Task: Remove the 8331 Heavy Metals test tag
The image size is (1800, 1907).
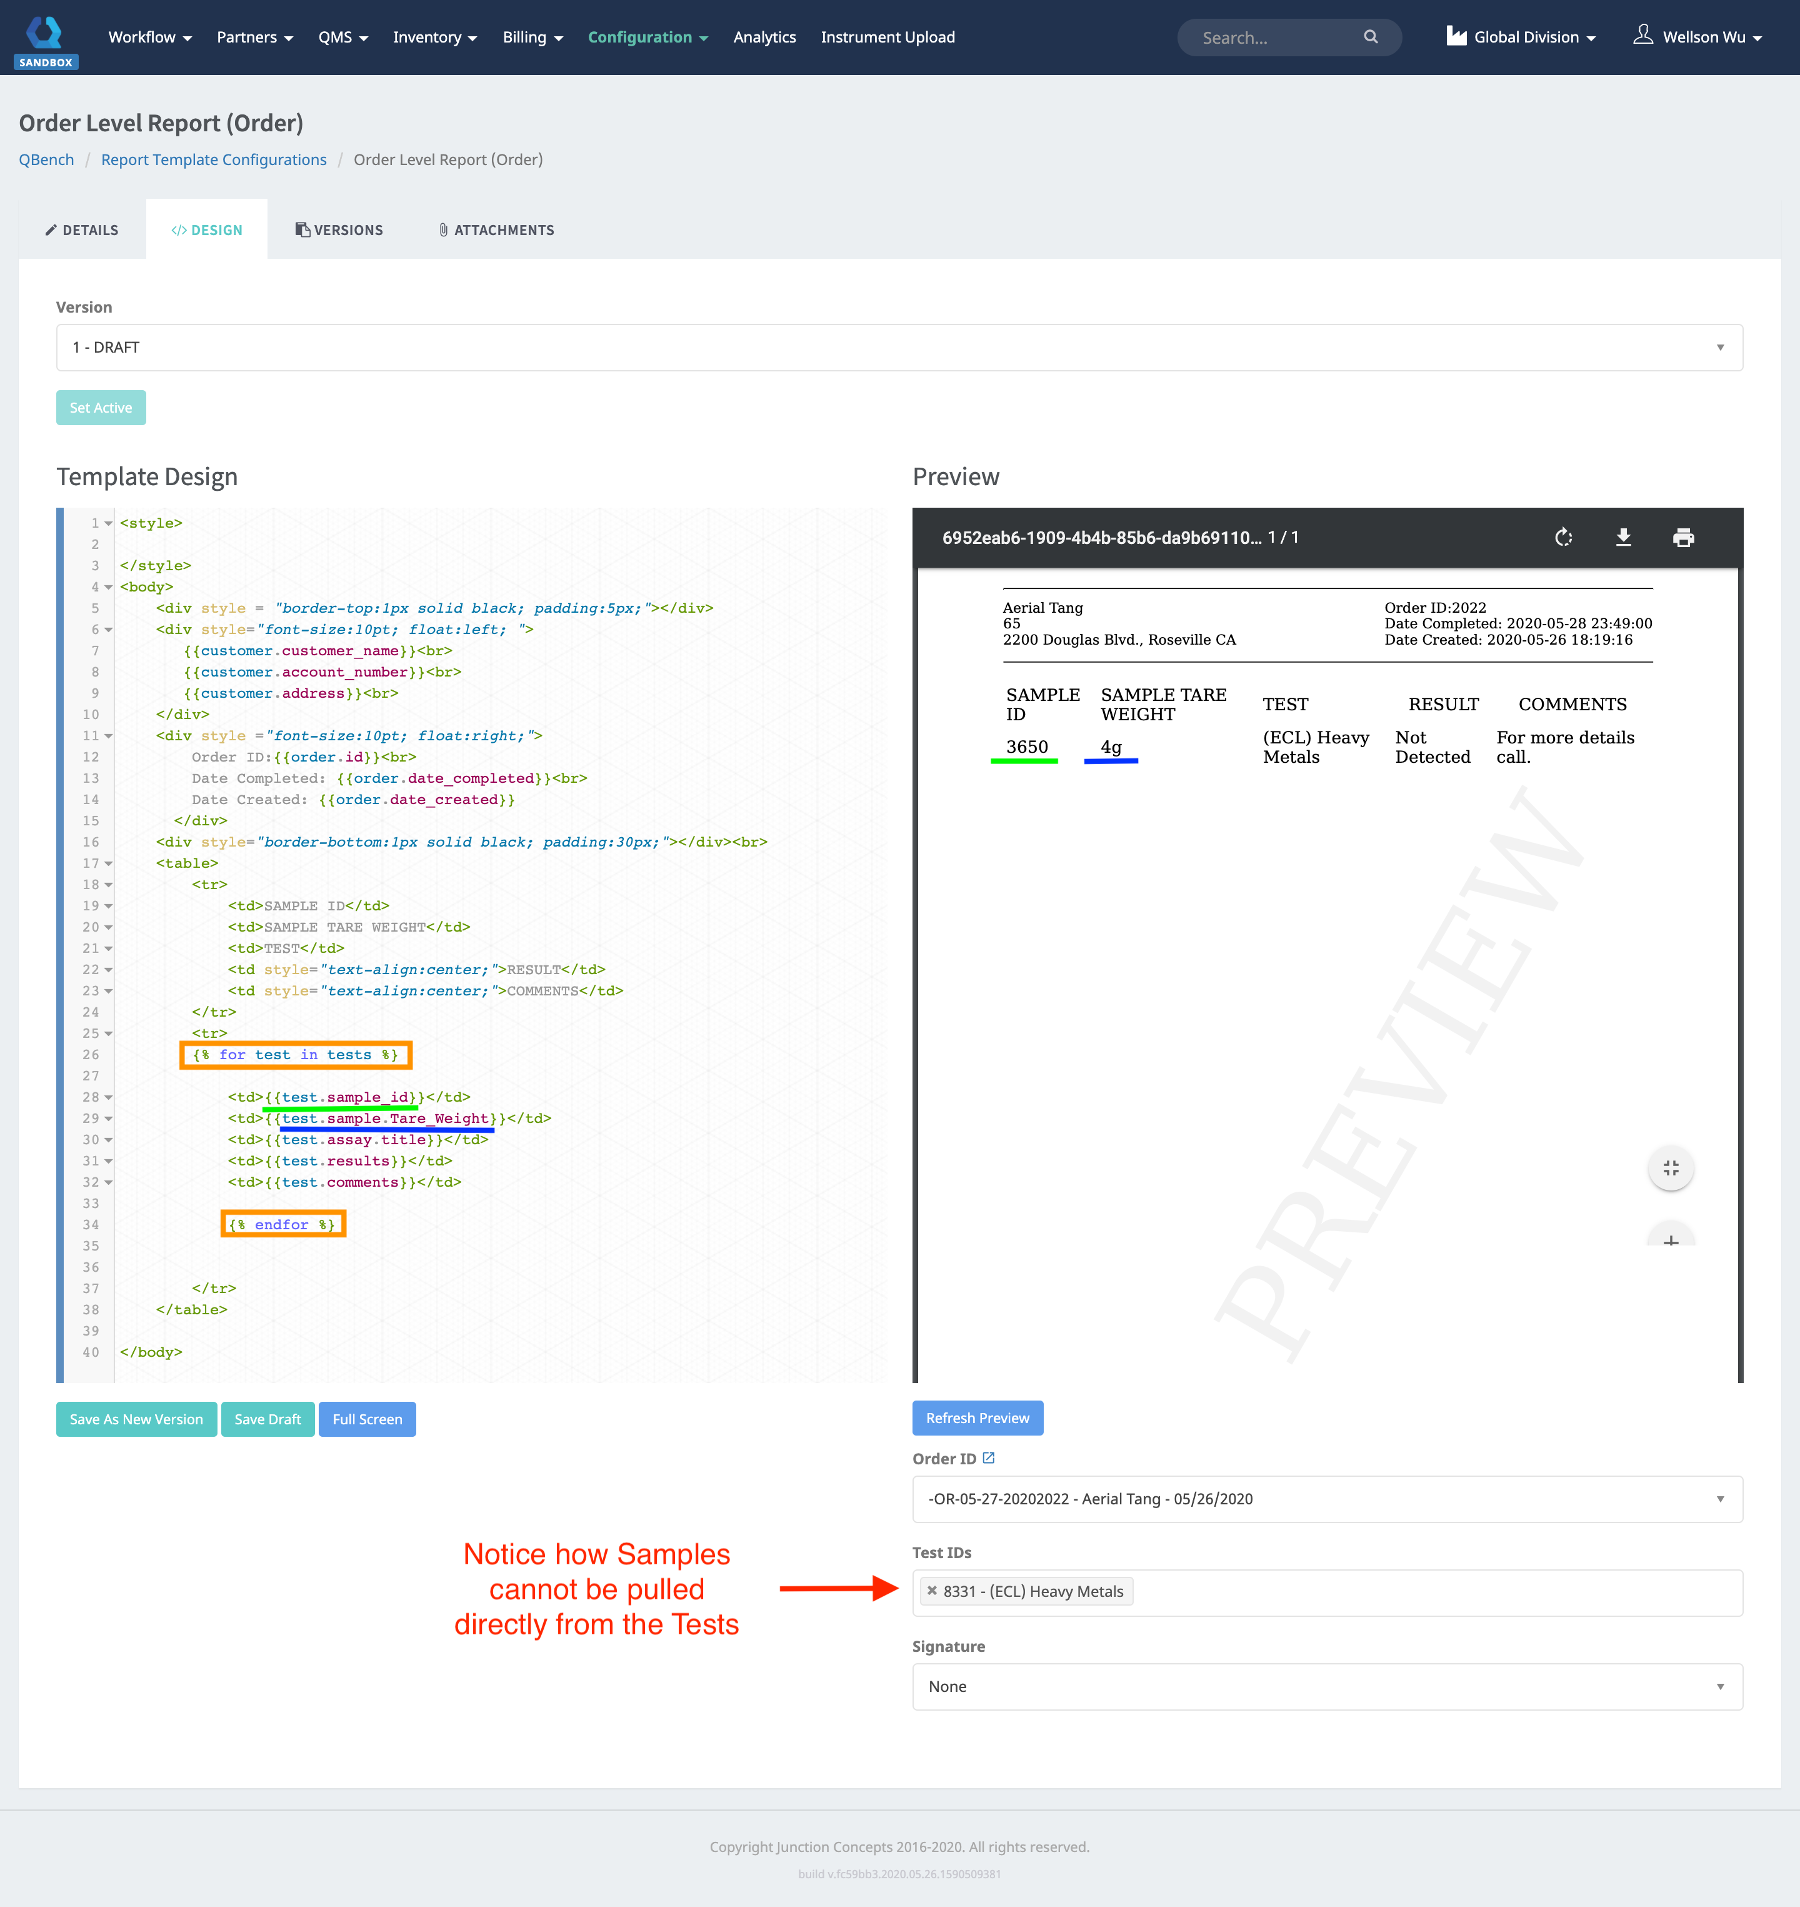Action: [x=932, y=1590]
